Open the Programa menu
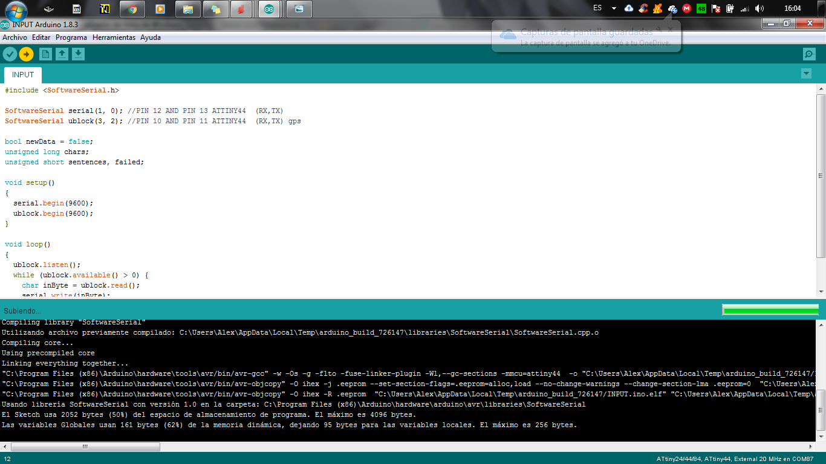 tap(71, 37)
